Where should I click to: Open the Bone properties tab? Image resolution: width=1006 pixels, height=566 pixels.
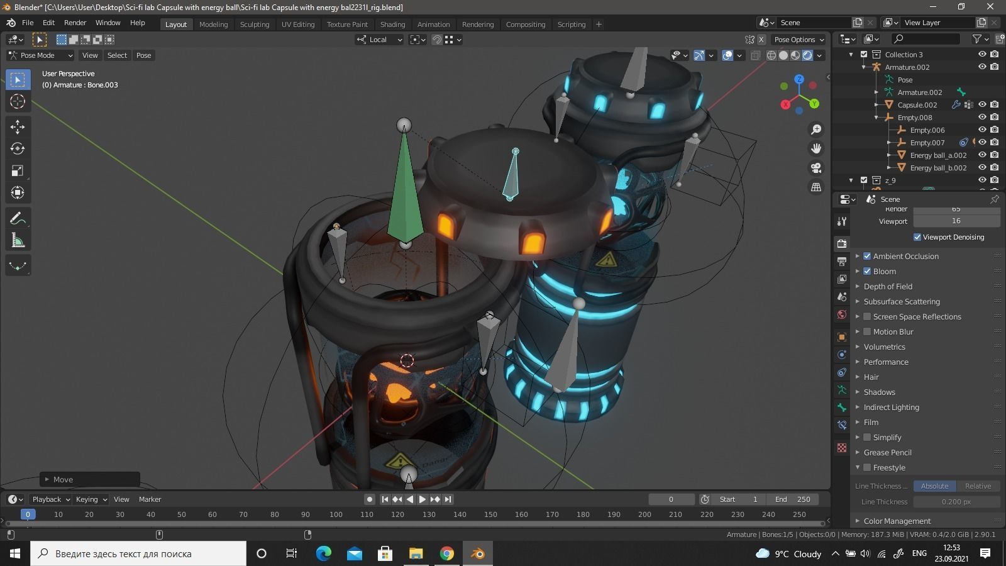click(842, 408)
